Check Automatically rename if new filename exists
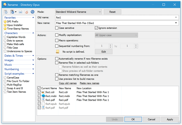The width and height of the screenshot is (182, 125). point(57,59)
